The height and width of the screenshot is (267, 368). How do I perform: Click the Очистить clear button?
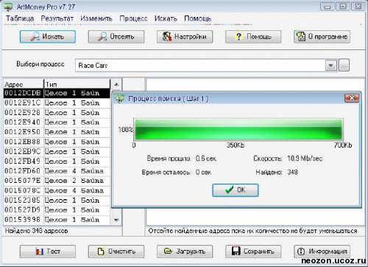coord(116,252)
